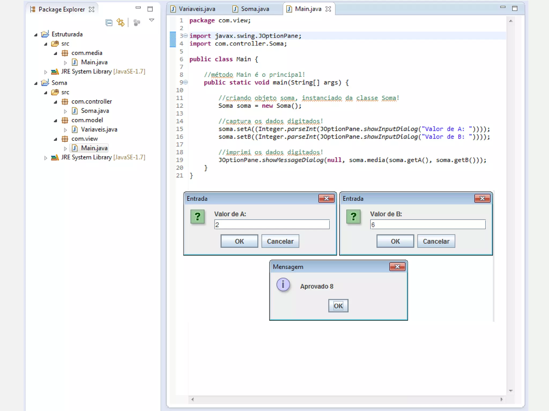Screen dimensions: 549x411
Task: Toggle fold marker on main method line
Action: 186,82
